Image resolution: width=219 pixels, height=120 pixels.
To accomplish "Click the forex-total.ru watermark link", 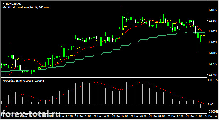I will pyautogui.click(x=31, y=114).
